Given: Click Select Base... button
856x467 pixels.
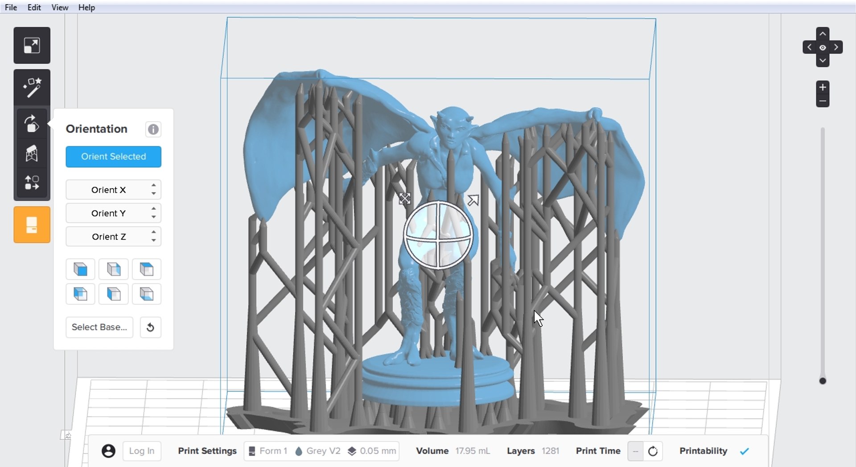Looking at the screenshot, I should (x=99, y=327).
